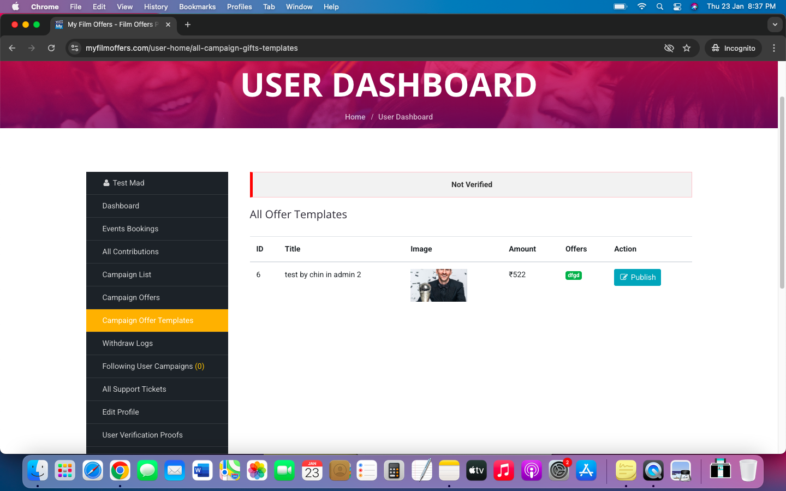Open Spotlight search in menu bar

click(659, 7)
